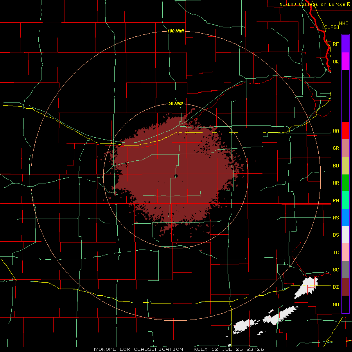Click the GR legend label
Image resolution: width=352 pixels, height=352 pixels.
pos(336,148)
